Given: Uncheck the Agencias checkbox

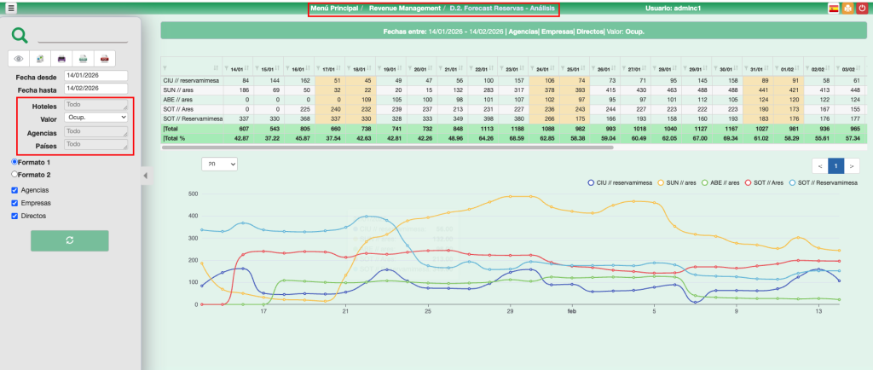Looking at the screenshot, I should click(x=14, y=190).
